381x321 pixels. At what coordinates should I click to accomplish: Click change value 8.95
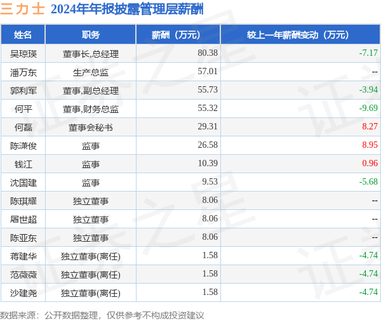click(370, 145)
